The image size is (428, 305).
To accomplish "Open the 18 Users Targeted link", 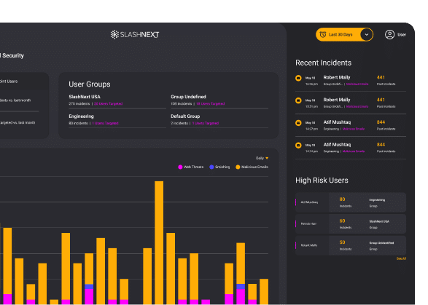I will (x=211, y=104).
